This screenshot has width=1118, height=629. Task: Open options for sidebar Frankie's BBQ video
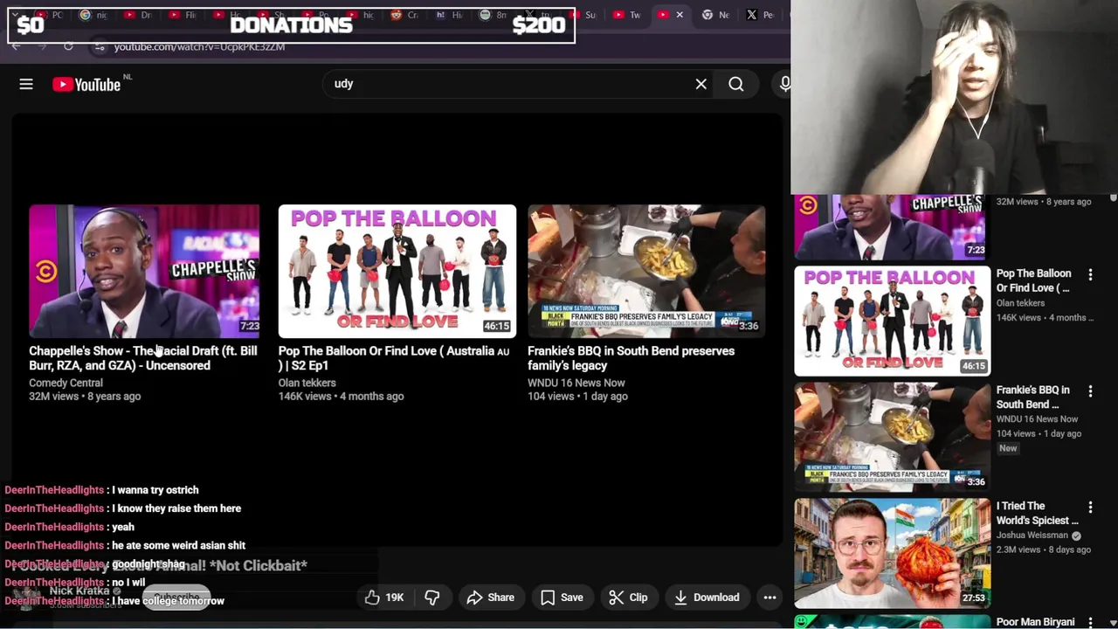click(1090, 391)
